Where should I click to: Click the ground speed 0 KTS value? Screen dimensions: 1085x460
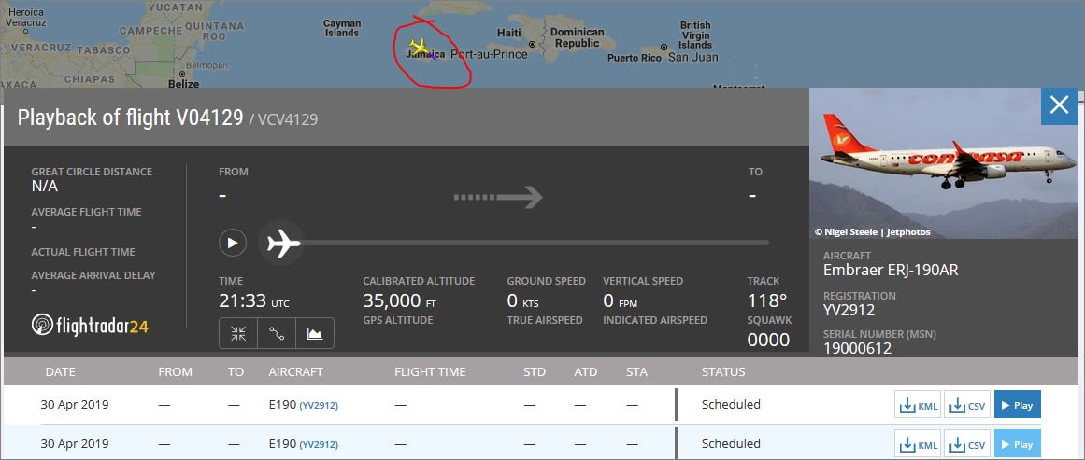(522, 301)
